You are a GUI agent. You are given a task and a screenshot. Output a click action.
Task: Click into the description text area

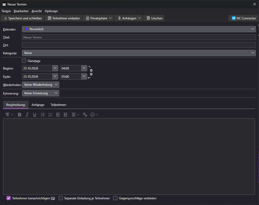pyautogui.click(x=129, y=156)
